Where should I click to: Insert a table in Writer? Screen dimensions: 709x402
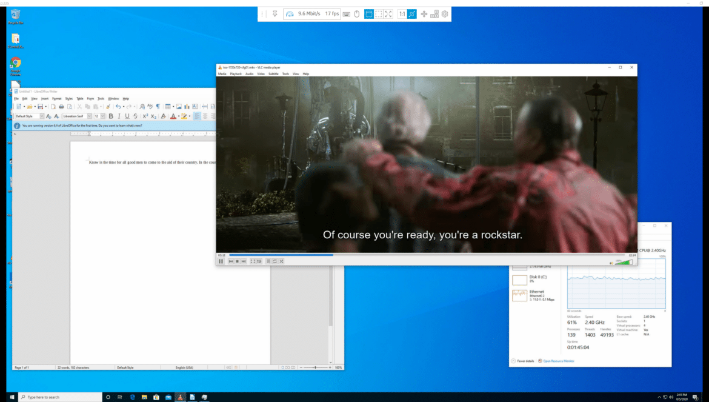(x=168, y=107)
